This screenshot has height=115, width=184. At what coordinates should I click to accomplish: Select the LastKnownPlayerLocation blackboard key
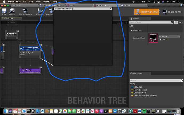145,96
